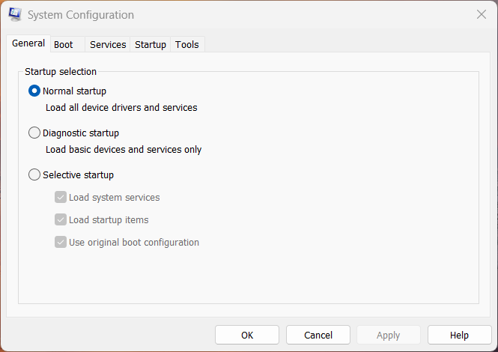This screenshot has height=352, width=498.
Task: Select the Normal startup radio button
Action: (34, 91)
